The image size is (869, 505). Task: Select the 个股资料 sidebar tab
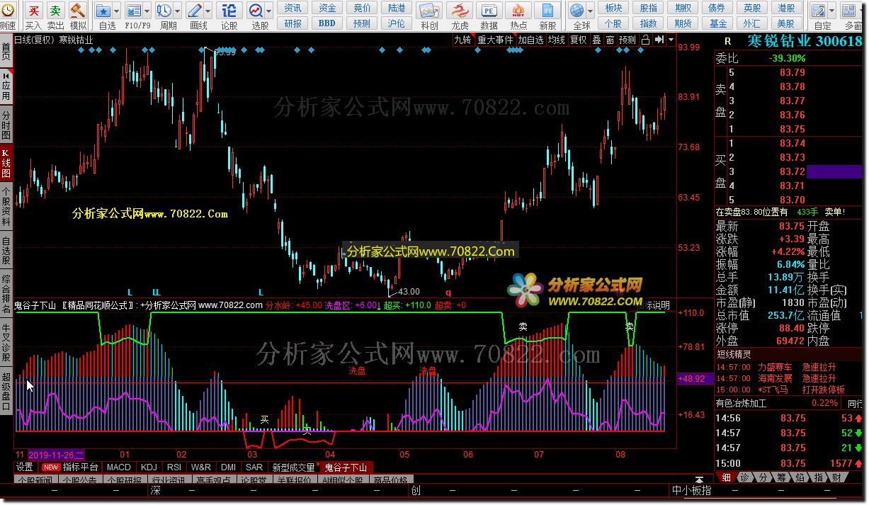tap(6, 206)
